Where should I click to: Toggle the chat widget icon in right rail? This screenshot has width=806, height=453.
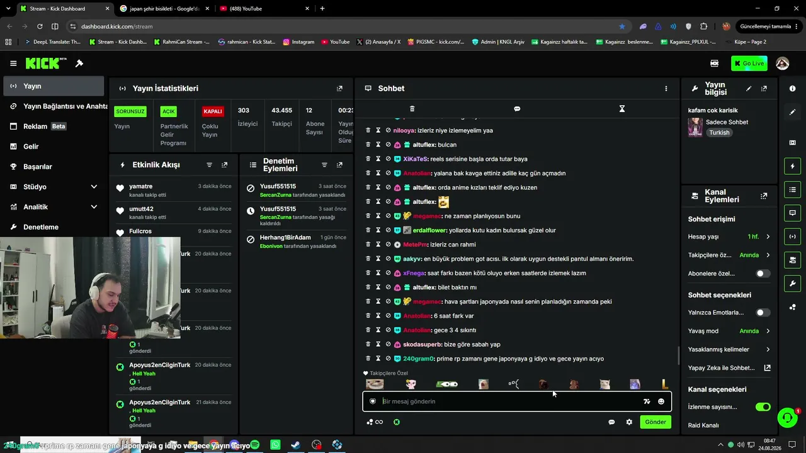(793, 213)
